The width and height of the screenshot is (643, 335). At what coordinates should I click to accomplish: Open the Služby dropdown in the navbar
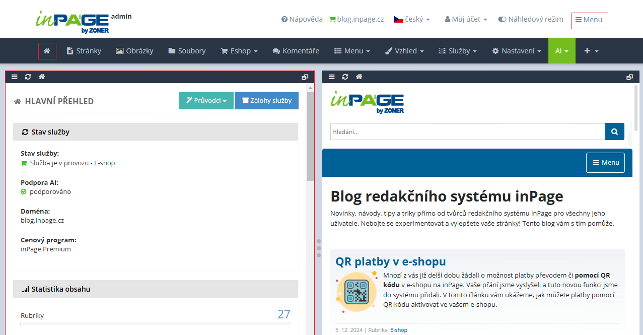458,51
